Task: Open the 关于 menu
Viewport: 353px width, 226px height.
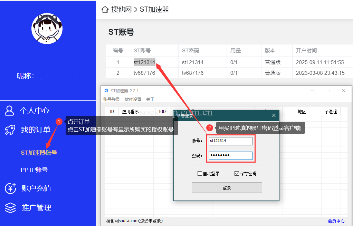Action: pos(150,100)
